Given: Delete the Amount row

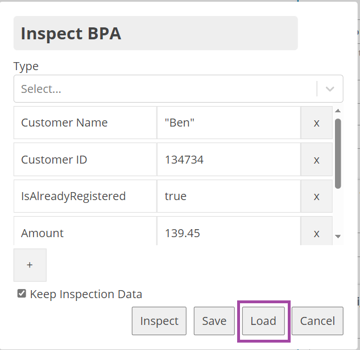Looking at the screenshot, I should click(316, 233).
